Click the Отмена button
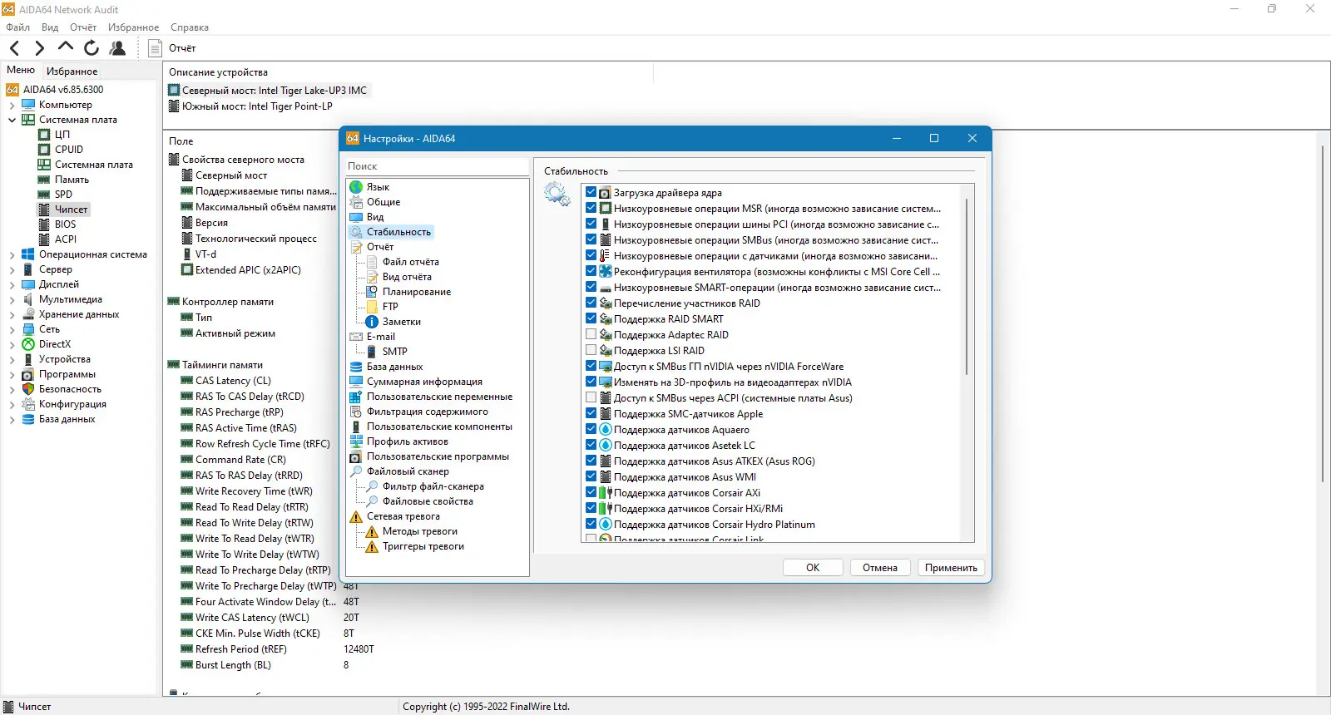Screen dimensions: 1331x715 880,568
